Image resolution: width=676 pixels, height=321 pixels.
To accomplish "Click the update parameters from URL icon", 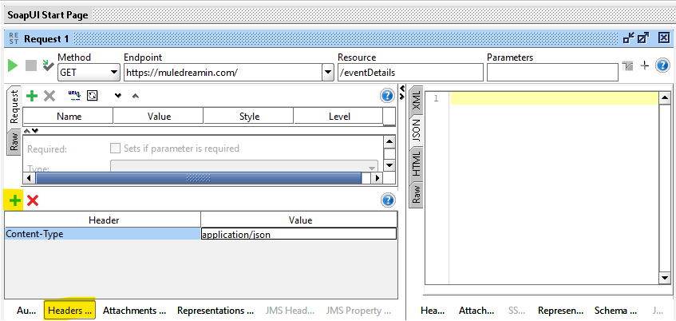I will (74, 96).
